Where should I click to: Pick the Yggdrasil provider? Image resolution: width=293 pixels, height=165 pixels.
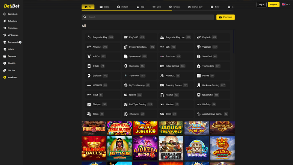click(x=213, y=47)
